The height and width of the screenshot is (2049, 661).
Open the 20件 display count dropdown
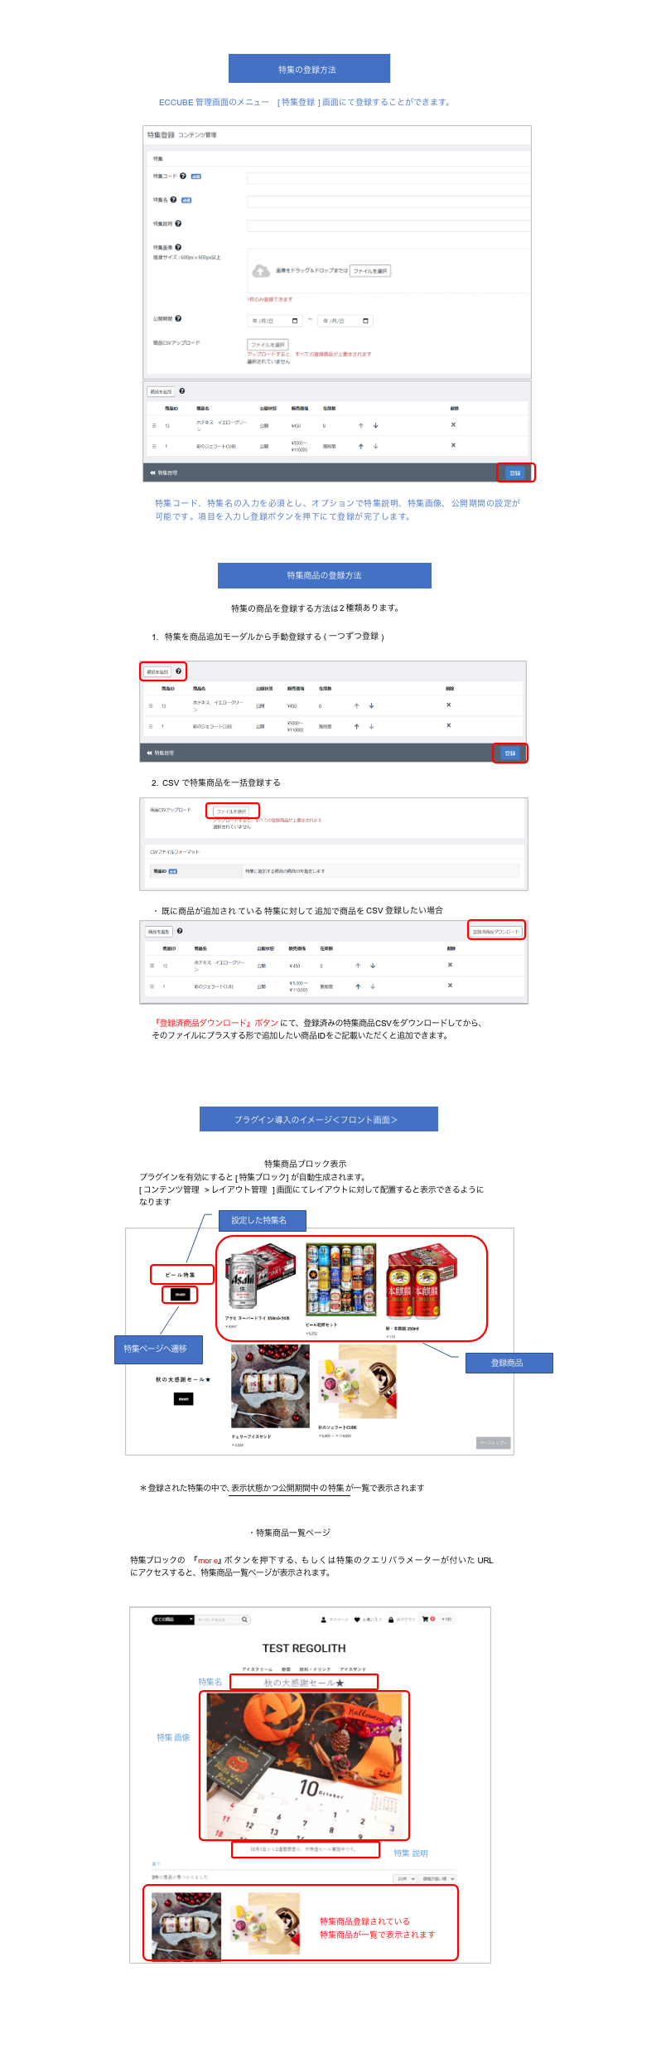coord(404,1879)
